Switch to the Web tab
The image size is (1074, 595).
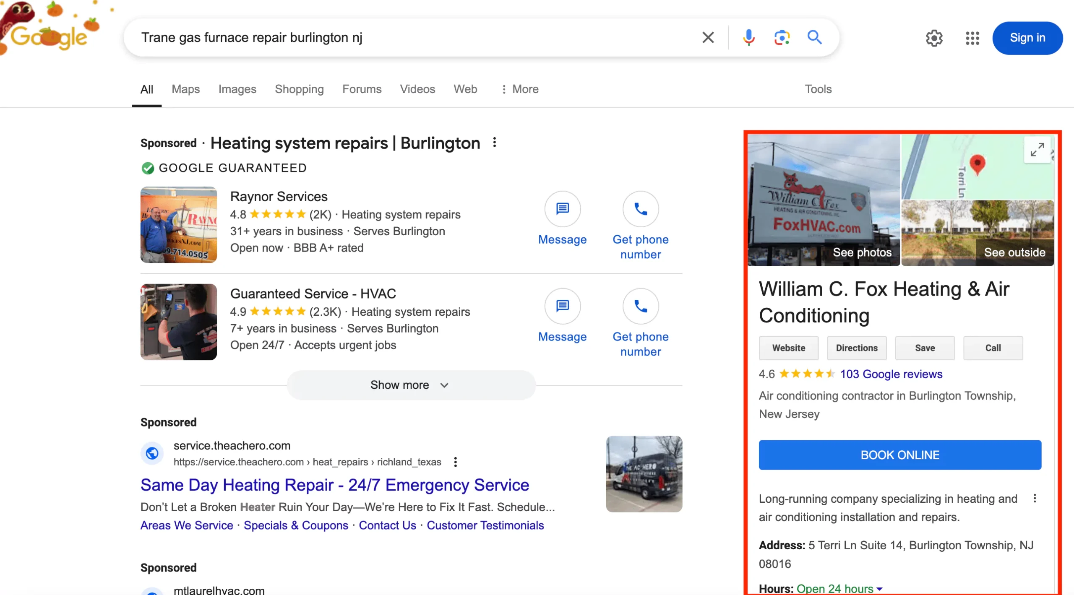click(x=465, y=89)
